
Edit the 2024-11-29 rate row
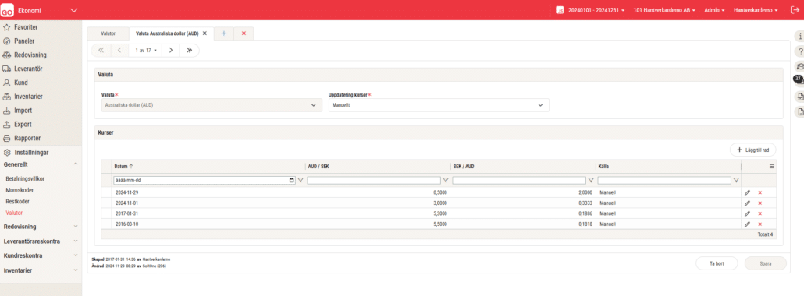click(747, 192)
